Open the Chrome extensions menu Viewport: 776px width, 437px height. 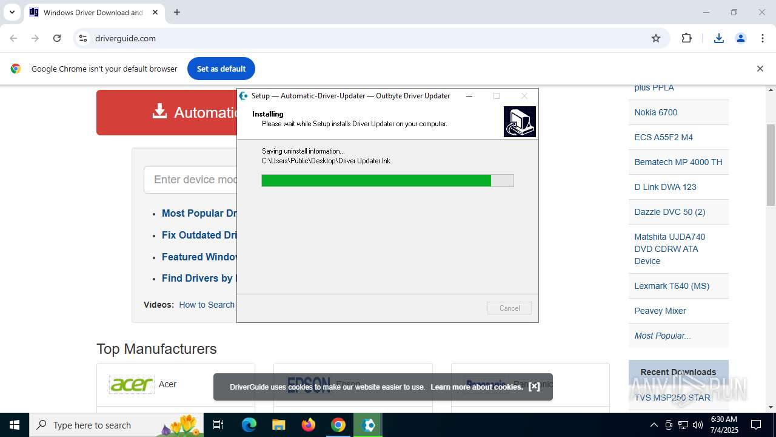(687, 38)
